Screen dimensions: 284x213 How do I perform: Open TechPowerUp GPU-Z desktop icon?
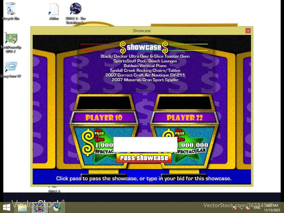pyautogui.click(x=11, y=42)
